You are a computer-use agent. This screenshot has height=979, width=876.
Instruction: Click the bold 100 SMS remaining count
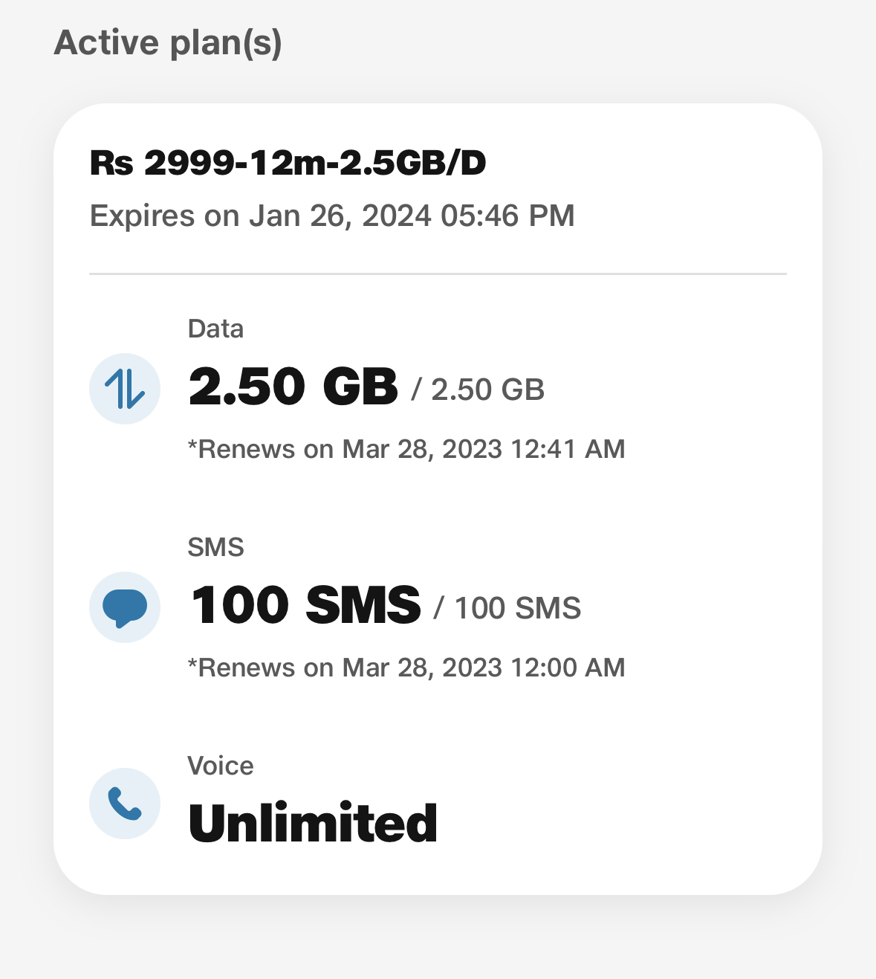pos(305,604)
